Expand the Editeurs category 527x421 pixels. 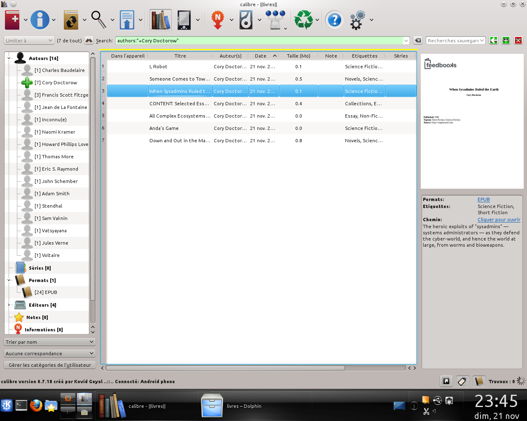[x=9, y=305]
